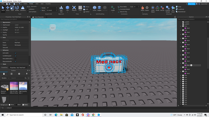Screen dimensions: 209x117
Task: Toggle Rotate snap checkbox
Action: click(40, 8)
